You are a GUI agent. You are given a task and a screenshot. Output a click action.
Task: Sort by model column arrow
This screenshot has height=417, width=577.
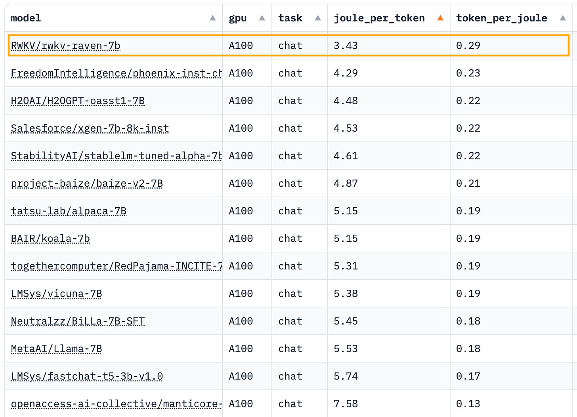click(x=213, y=18)
